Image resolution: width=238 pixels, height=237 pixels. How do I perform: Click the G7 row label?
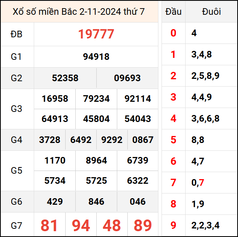pos(16,226)
